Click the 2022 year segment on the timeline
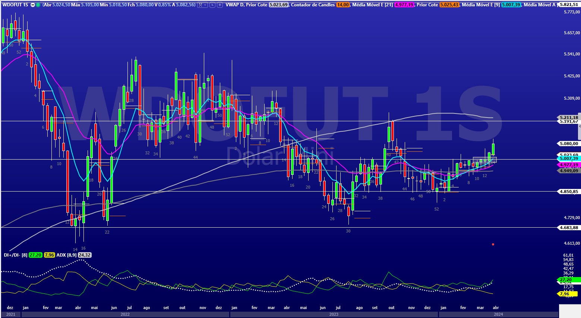 click(x=125, y=314)
